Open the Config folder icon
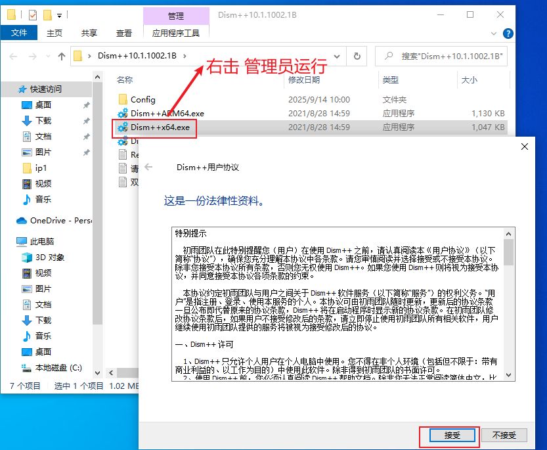 (x=122, y=99)
